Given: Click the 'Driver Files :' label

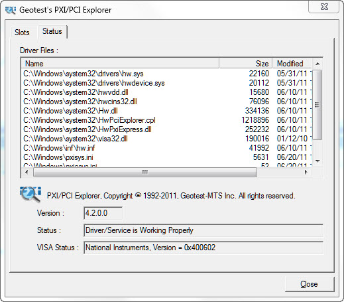Looking at the screenshot, I should 39,50.
